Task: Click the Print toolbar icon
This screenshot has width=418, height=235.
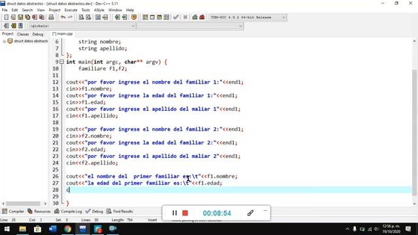Action: coord(51,18)
